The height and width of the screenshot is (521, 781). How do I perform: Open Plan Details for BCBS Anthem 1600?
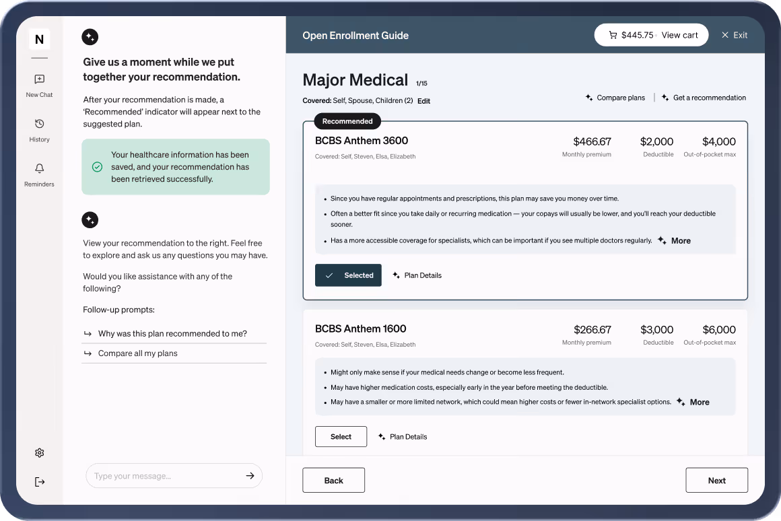tap(409, 437)
